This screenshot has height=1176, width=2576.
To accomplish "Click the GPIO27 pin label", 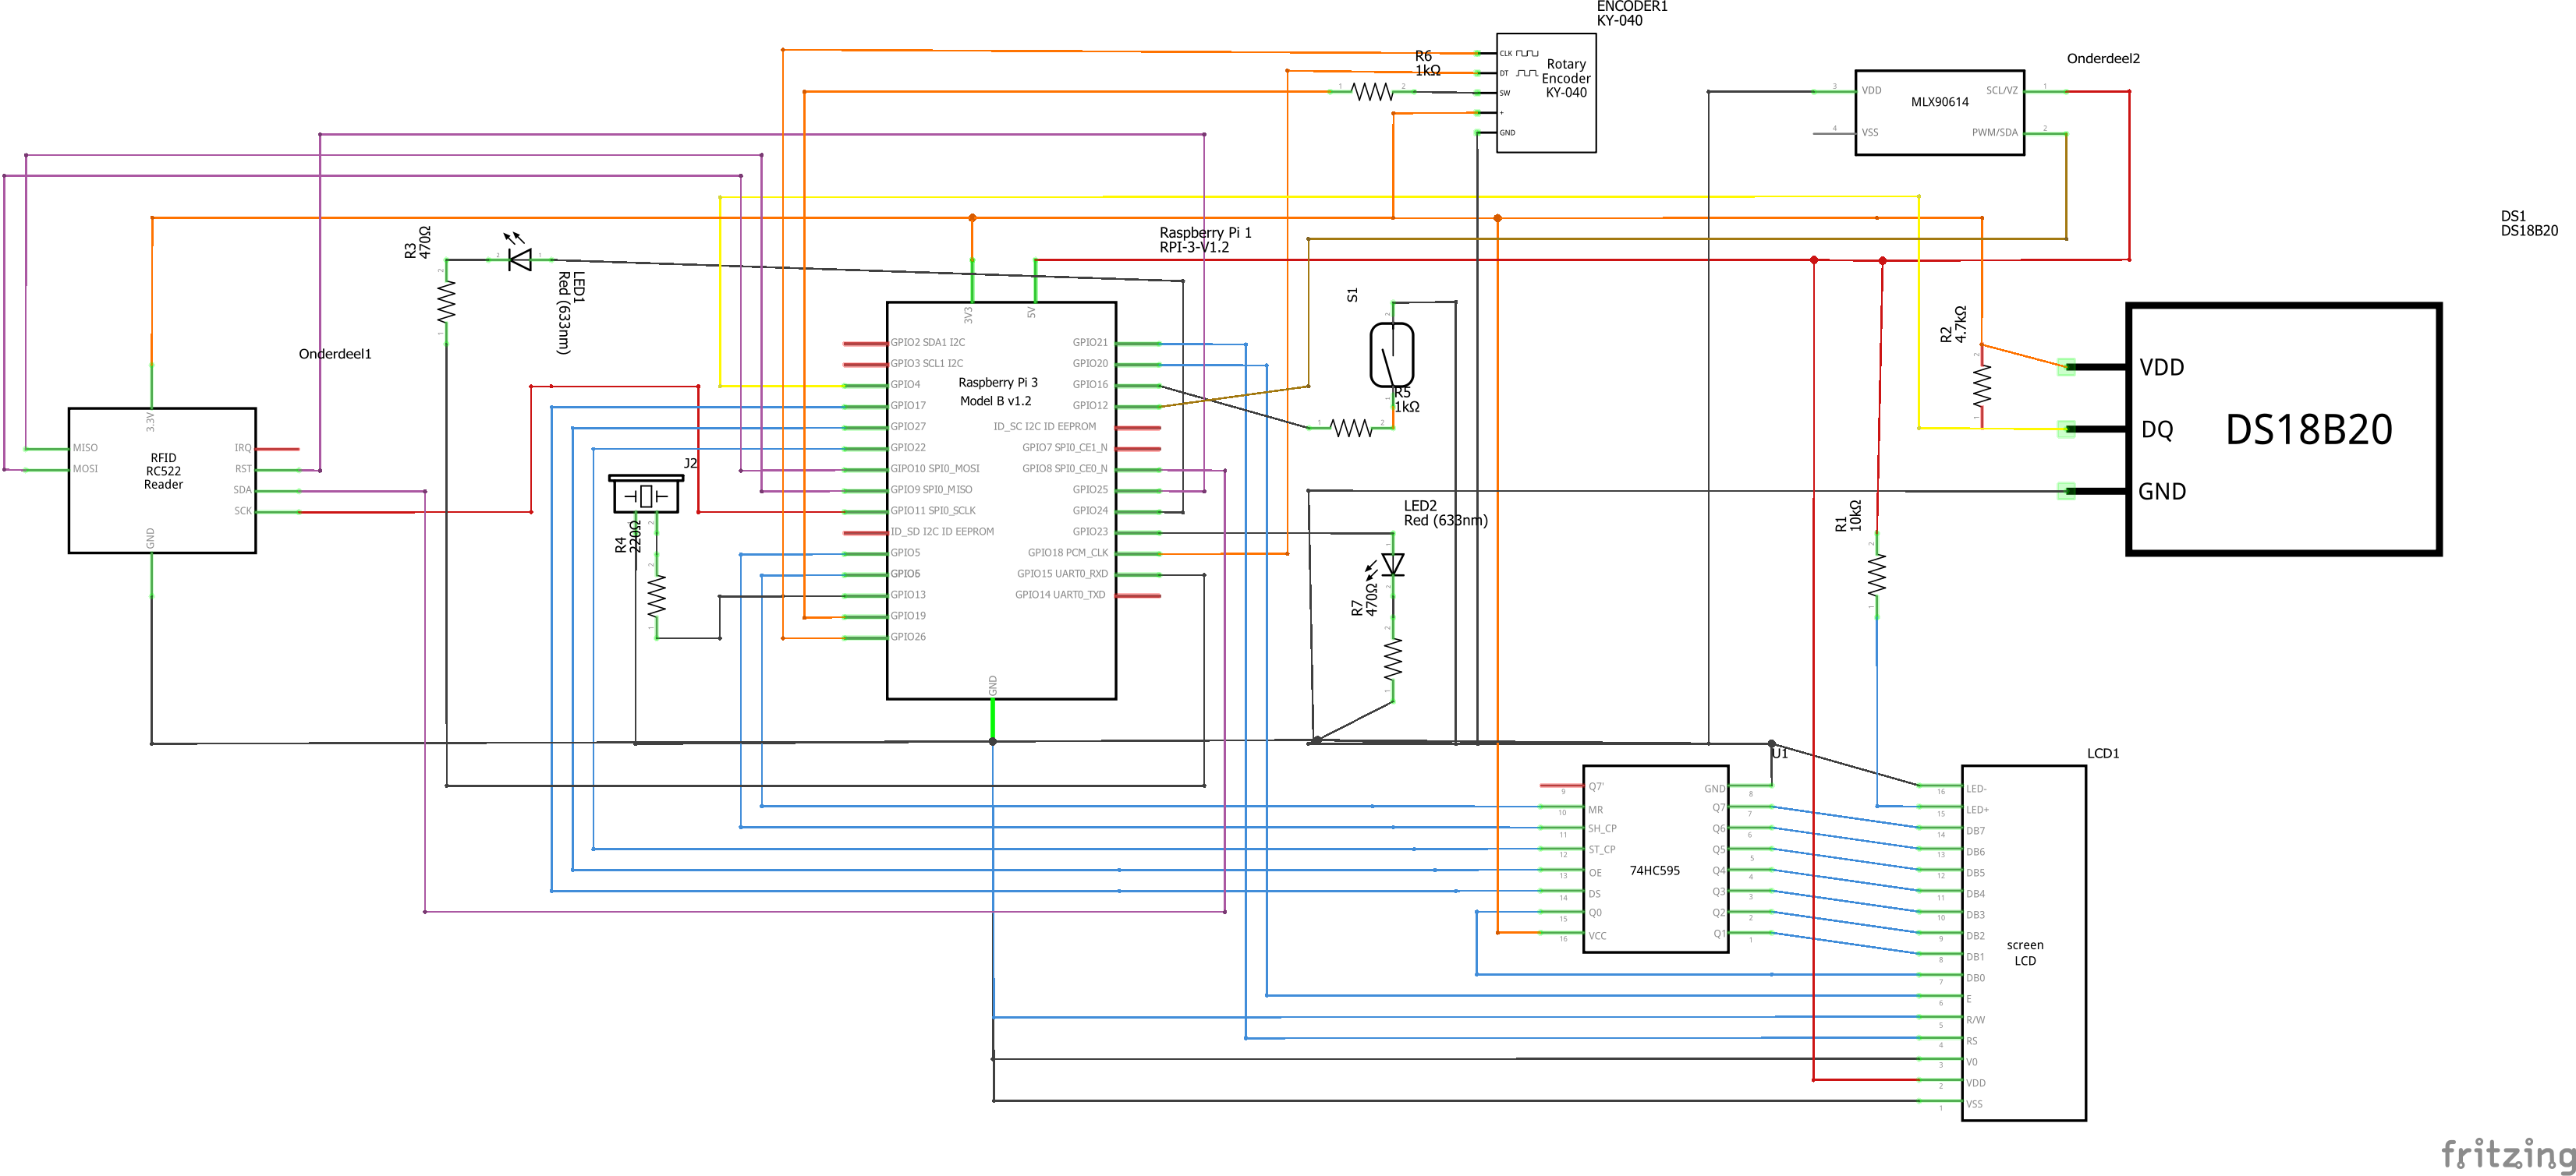I will (x=908, y=426).
